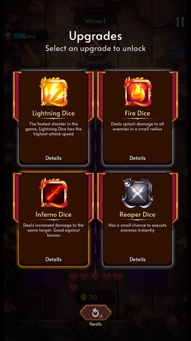
Task: Tap the Rerolls arrow button
Action: pyautogui.click(x=95, y=313)
